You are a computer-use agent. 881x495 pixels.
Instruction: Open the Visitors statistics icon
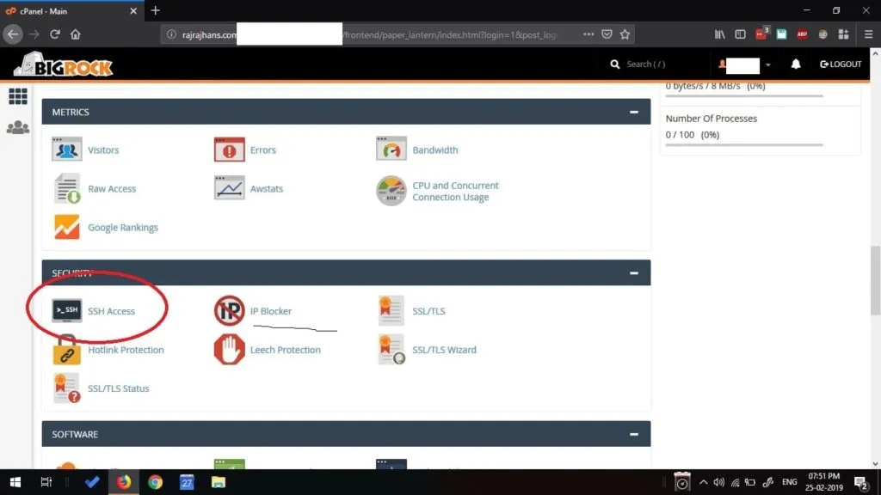66,149
